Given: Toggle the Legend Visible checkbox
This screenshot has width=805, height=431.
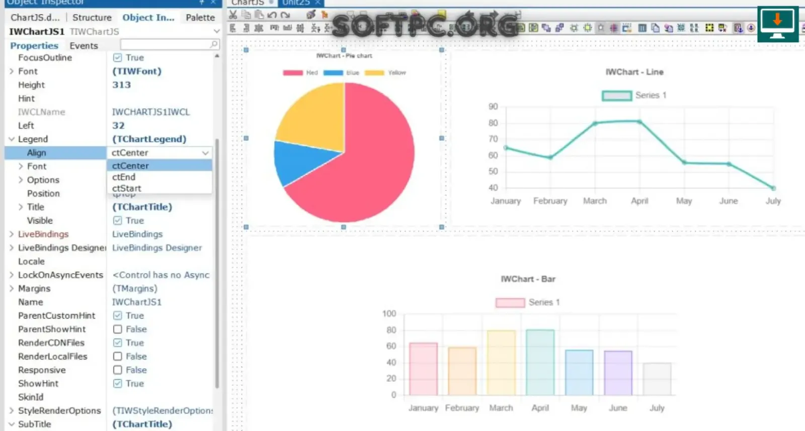Looking at the screenshot, I should (x=117, y=221).
